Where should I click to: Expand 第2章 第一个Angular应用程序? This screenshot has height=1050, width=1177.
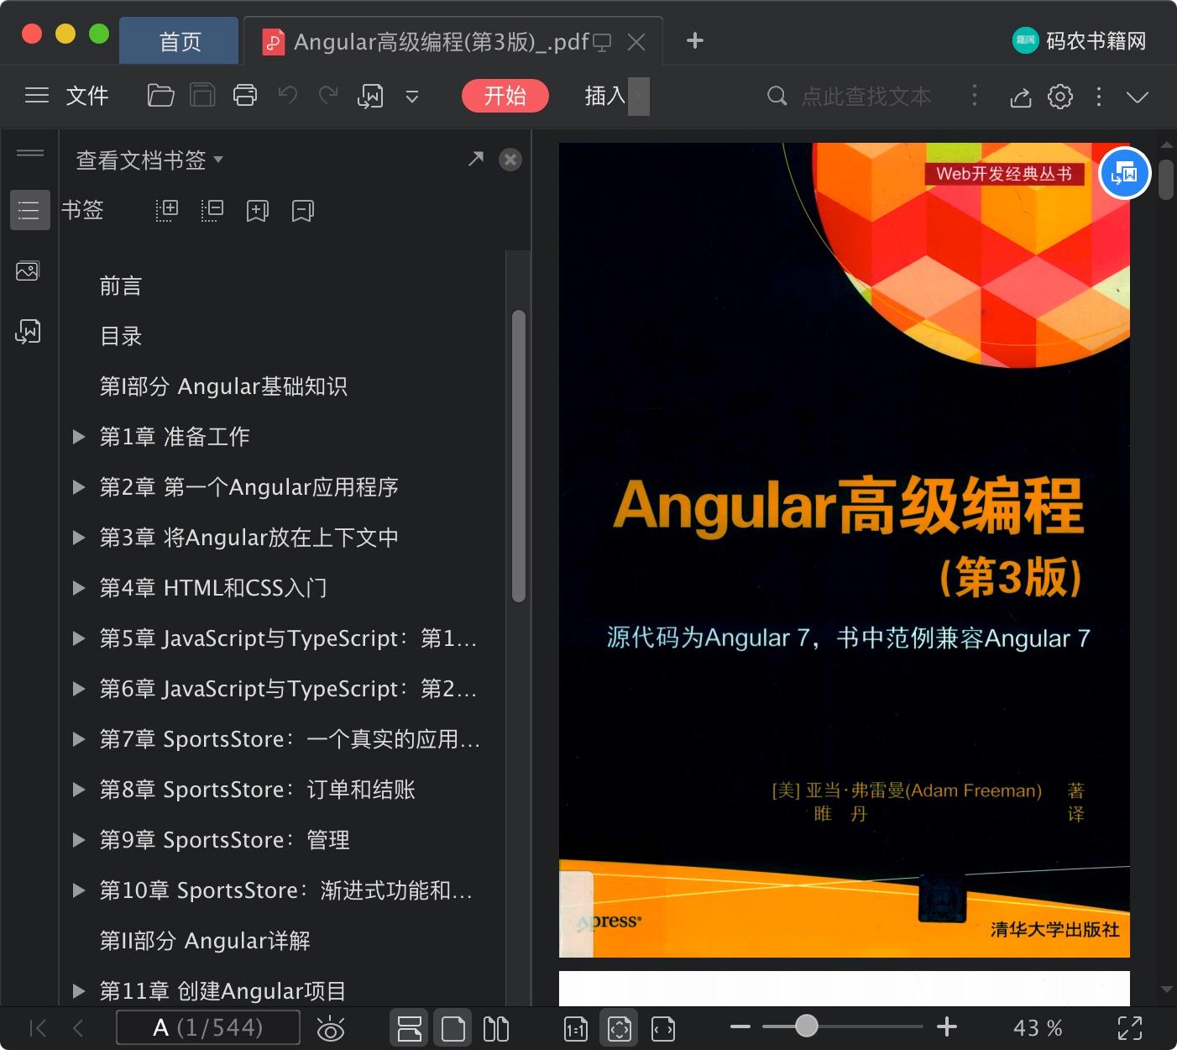click(x=79, y=487)
